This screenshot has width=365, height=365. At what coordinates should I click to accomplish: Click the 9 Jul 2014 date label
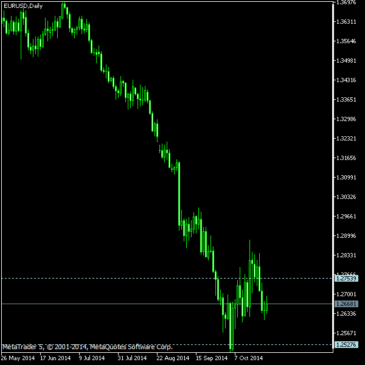[x=92, y=358]
